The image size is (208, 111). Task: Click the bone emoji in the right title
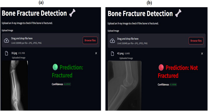tap(178, 13)
